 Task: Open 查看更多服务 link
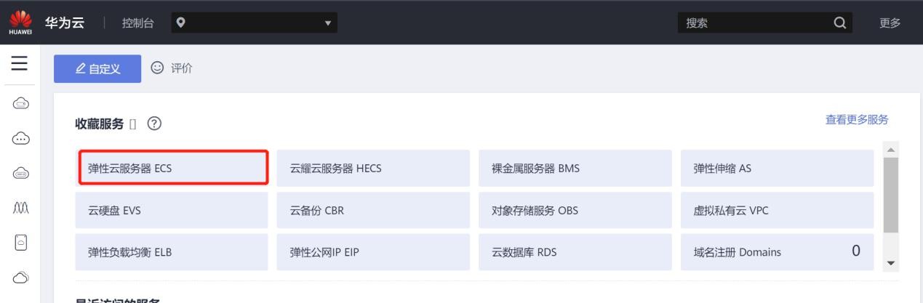[x=856, y=119]
